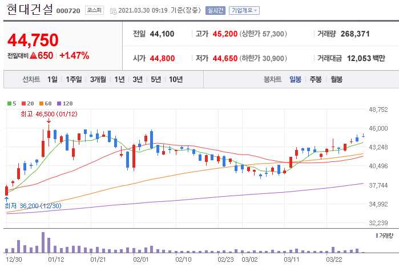Image resolution: width=399 pixels, height=268 pixels.
Task: Click the 코스피 market badge
Action: click(94, 10)
